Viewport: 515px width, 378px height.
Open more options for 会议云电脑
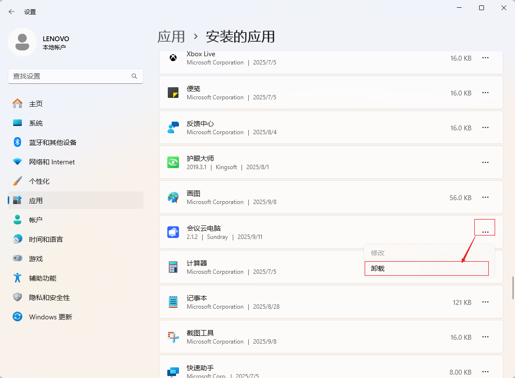(485, 232)
